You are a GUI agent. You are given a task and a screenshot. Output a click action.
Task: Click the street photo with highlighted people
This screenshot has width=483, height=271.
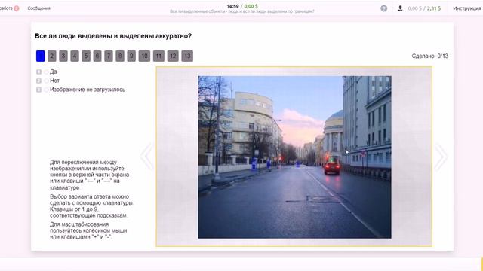[294, 157]
